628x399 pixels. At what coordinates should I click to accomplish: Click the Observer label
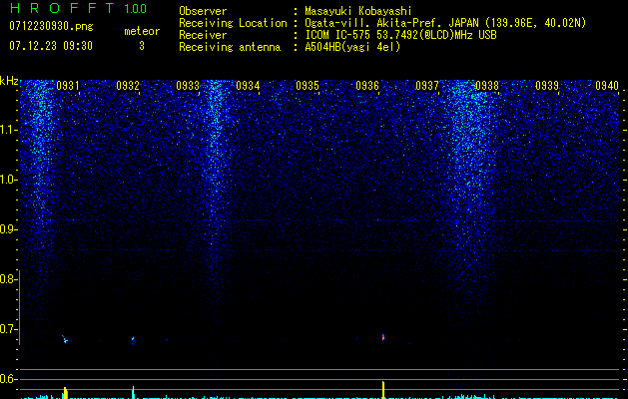(x=203, y=11)
